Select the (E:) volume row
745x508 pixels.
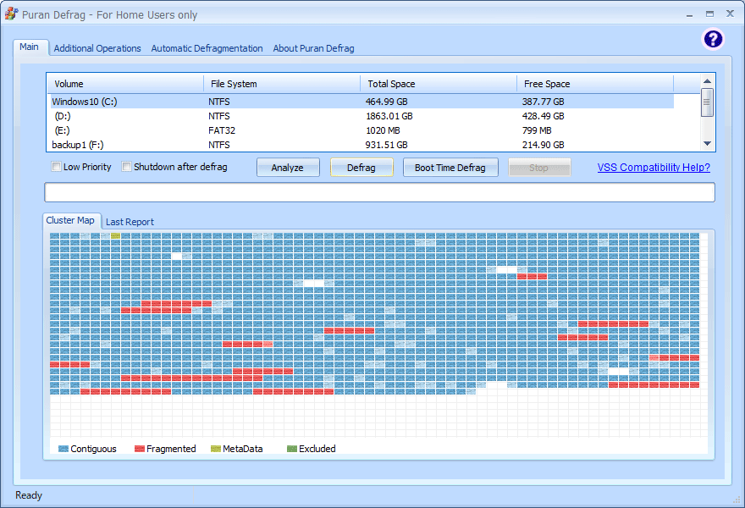pyautogui.click(x=362, y=130)
